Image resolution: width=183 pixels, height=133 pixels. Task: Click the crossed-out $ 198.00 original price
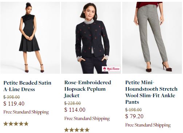point(134,110)
